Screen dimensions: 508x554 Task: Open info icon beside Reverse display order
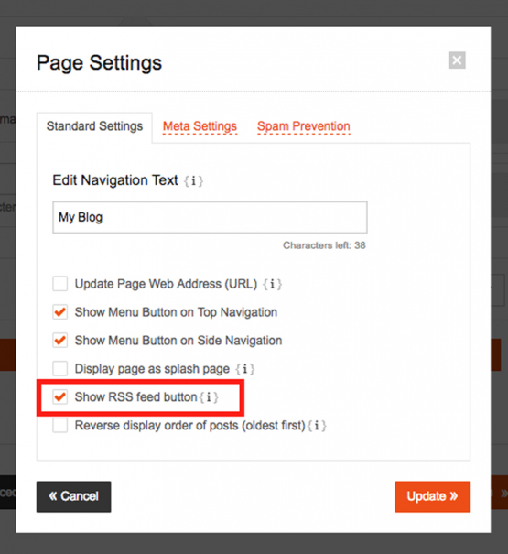tap(317, 426)
